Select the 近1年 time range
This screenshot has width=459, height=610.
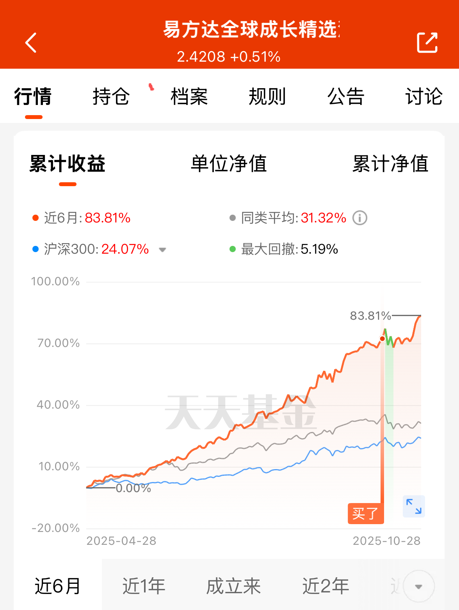[x=144, y=586]
